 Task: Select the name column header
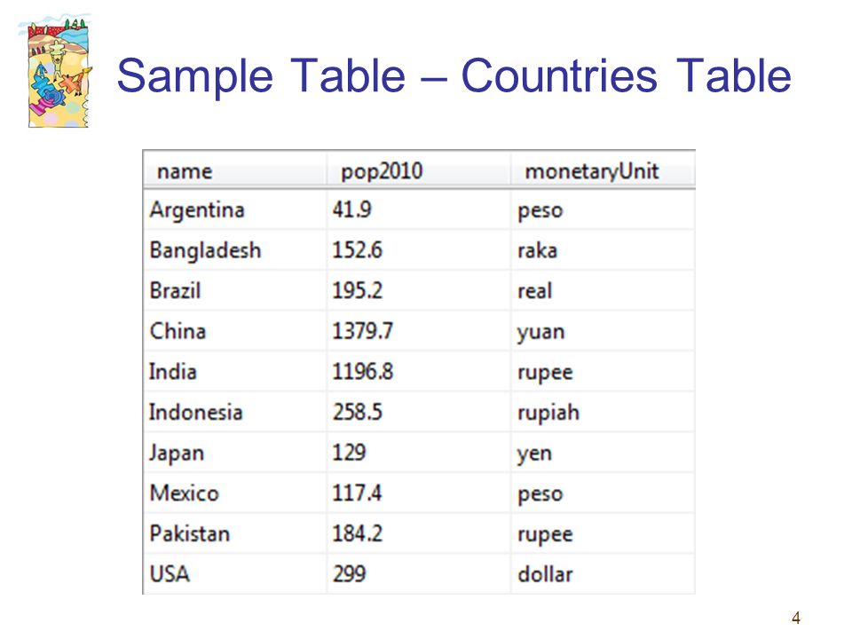234,171
